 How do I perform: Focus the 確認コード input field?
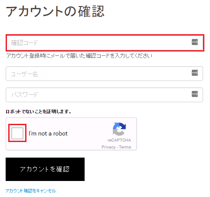click(x=105, y=43)
